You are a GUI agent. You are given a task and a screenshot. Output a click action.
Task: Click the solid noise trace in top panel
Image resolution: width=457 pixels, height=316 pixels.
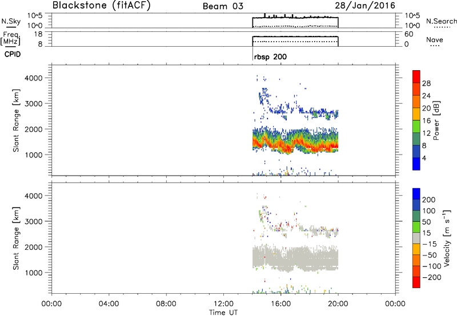coord(295,18)
